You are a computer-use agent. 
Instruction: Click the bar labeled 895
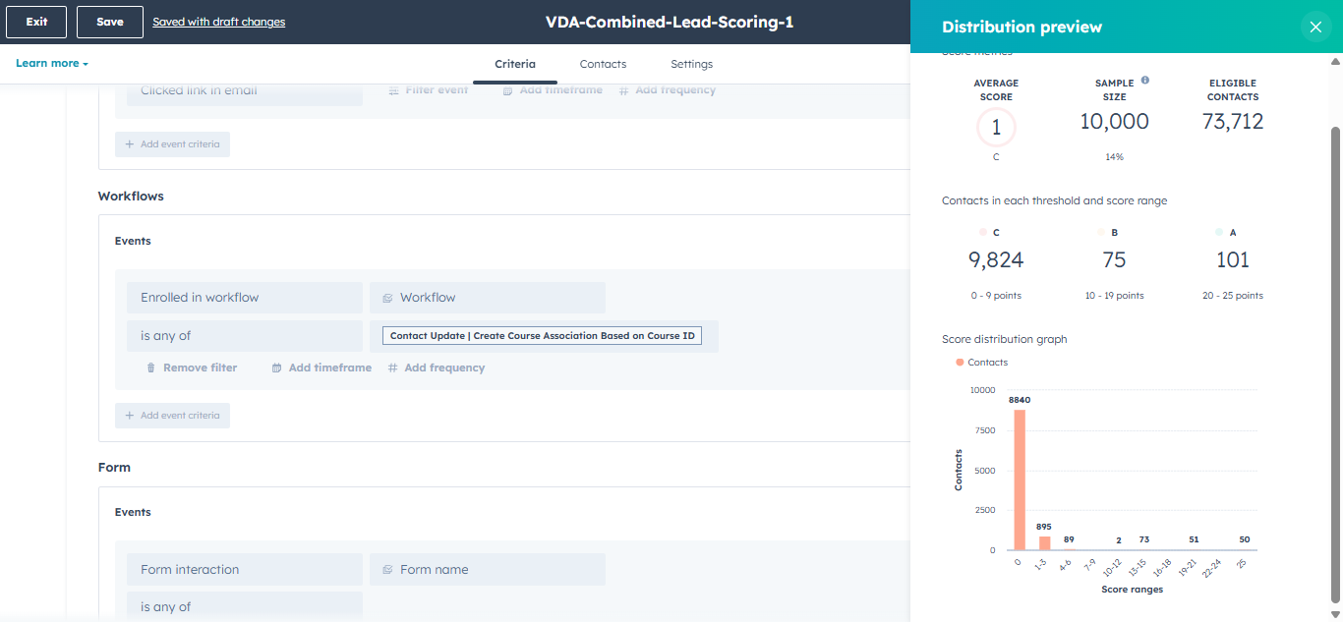pos(1044,542)
